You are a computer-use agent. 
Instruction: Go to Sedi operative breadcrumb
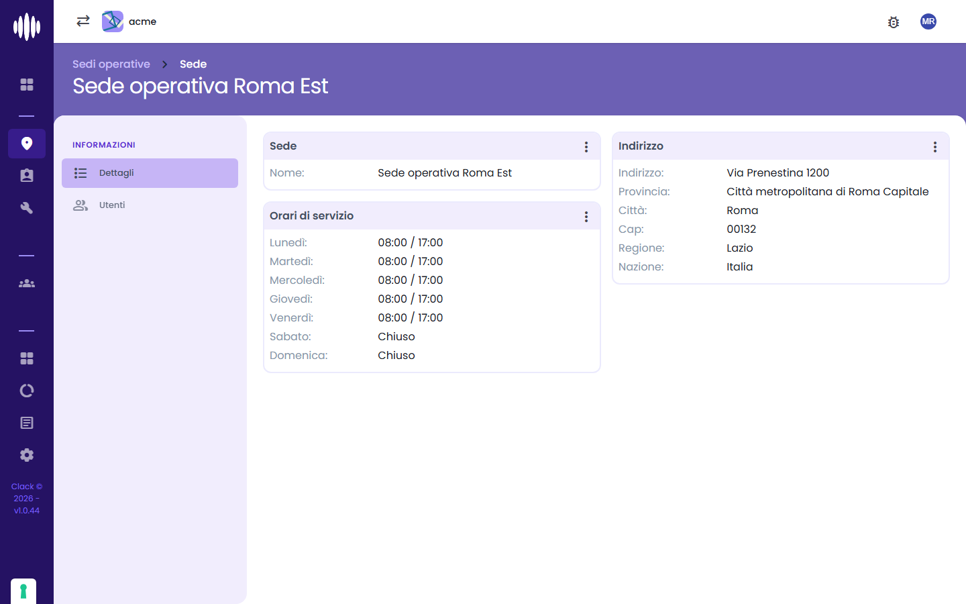pyautogui.click(x=111, y=64)
